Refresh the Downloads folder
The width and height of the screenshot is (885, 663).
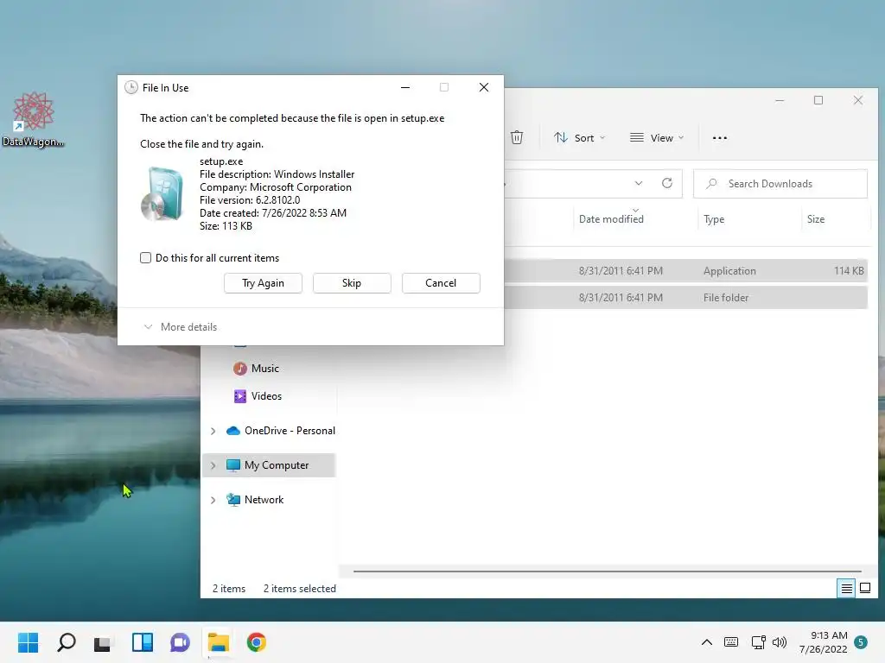coord(667,183)
